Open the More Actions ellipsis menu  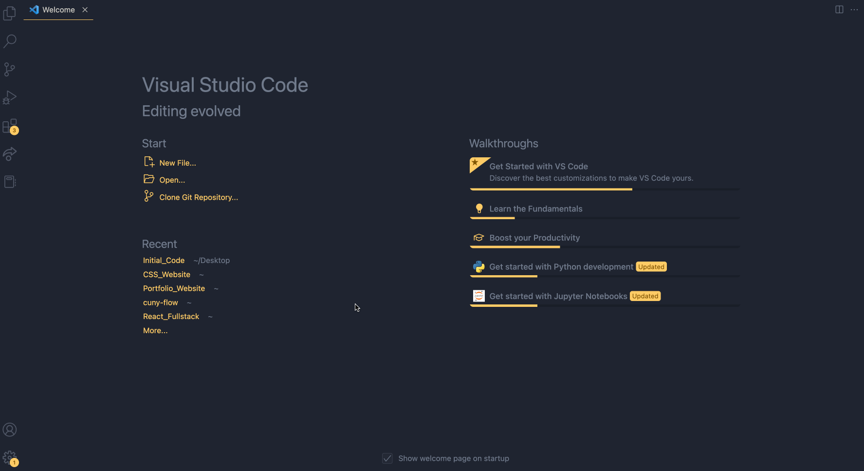[854, 10]
